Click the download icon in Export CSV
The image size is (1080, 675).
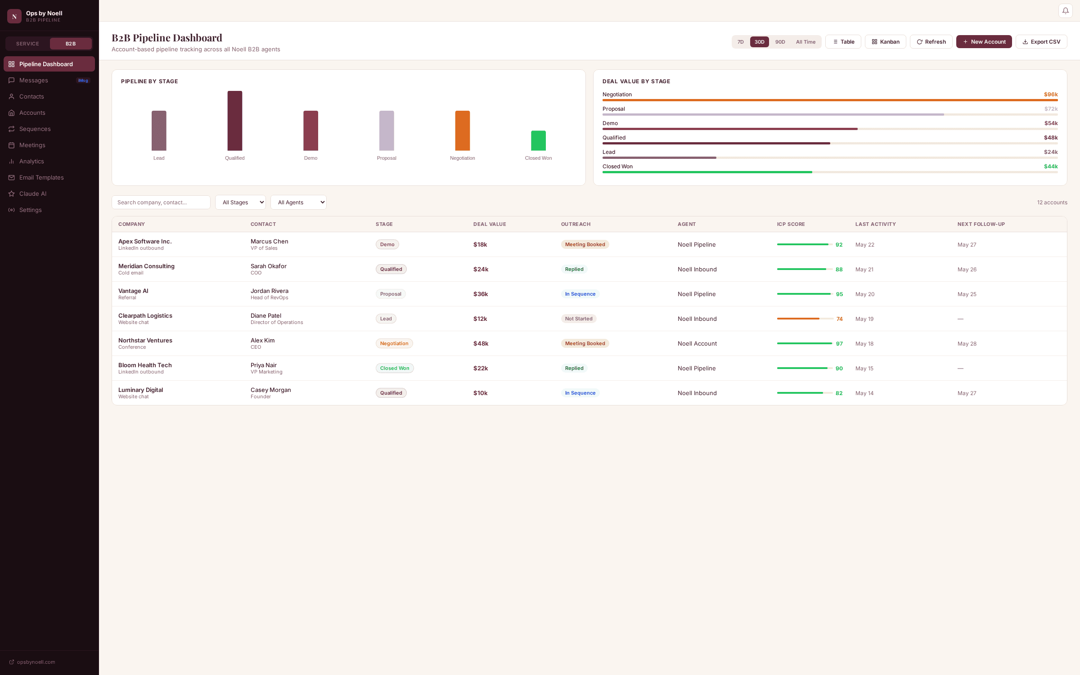[x=1025, y=42]
